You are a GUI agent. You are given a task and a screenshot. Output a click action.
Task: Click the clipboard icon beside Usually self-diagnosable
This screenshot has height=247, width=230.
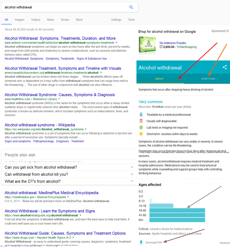click(141, 121)
